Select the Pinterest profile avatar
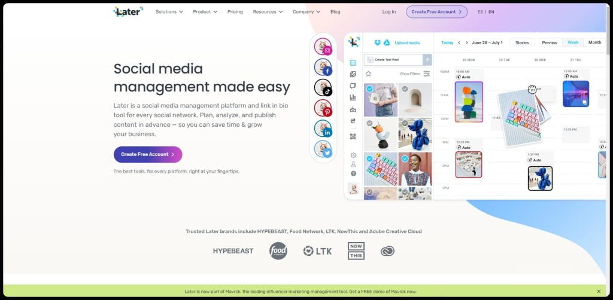613x300 pixels. tap(323, 108)
